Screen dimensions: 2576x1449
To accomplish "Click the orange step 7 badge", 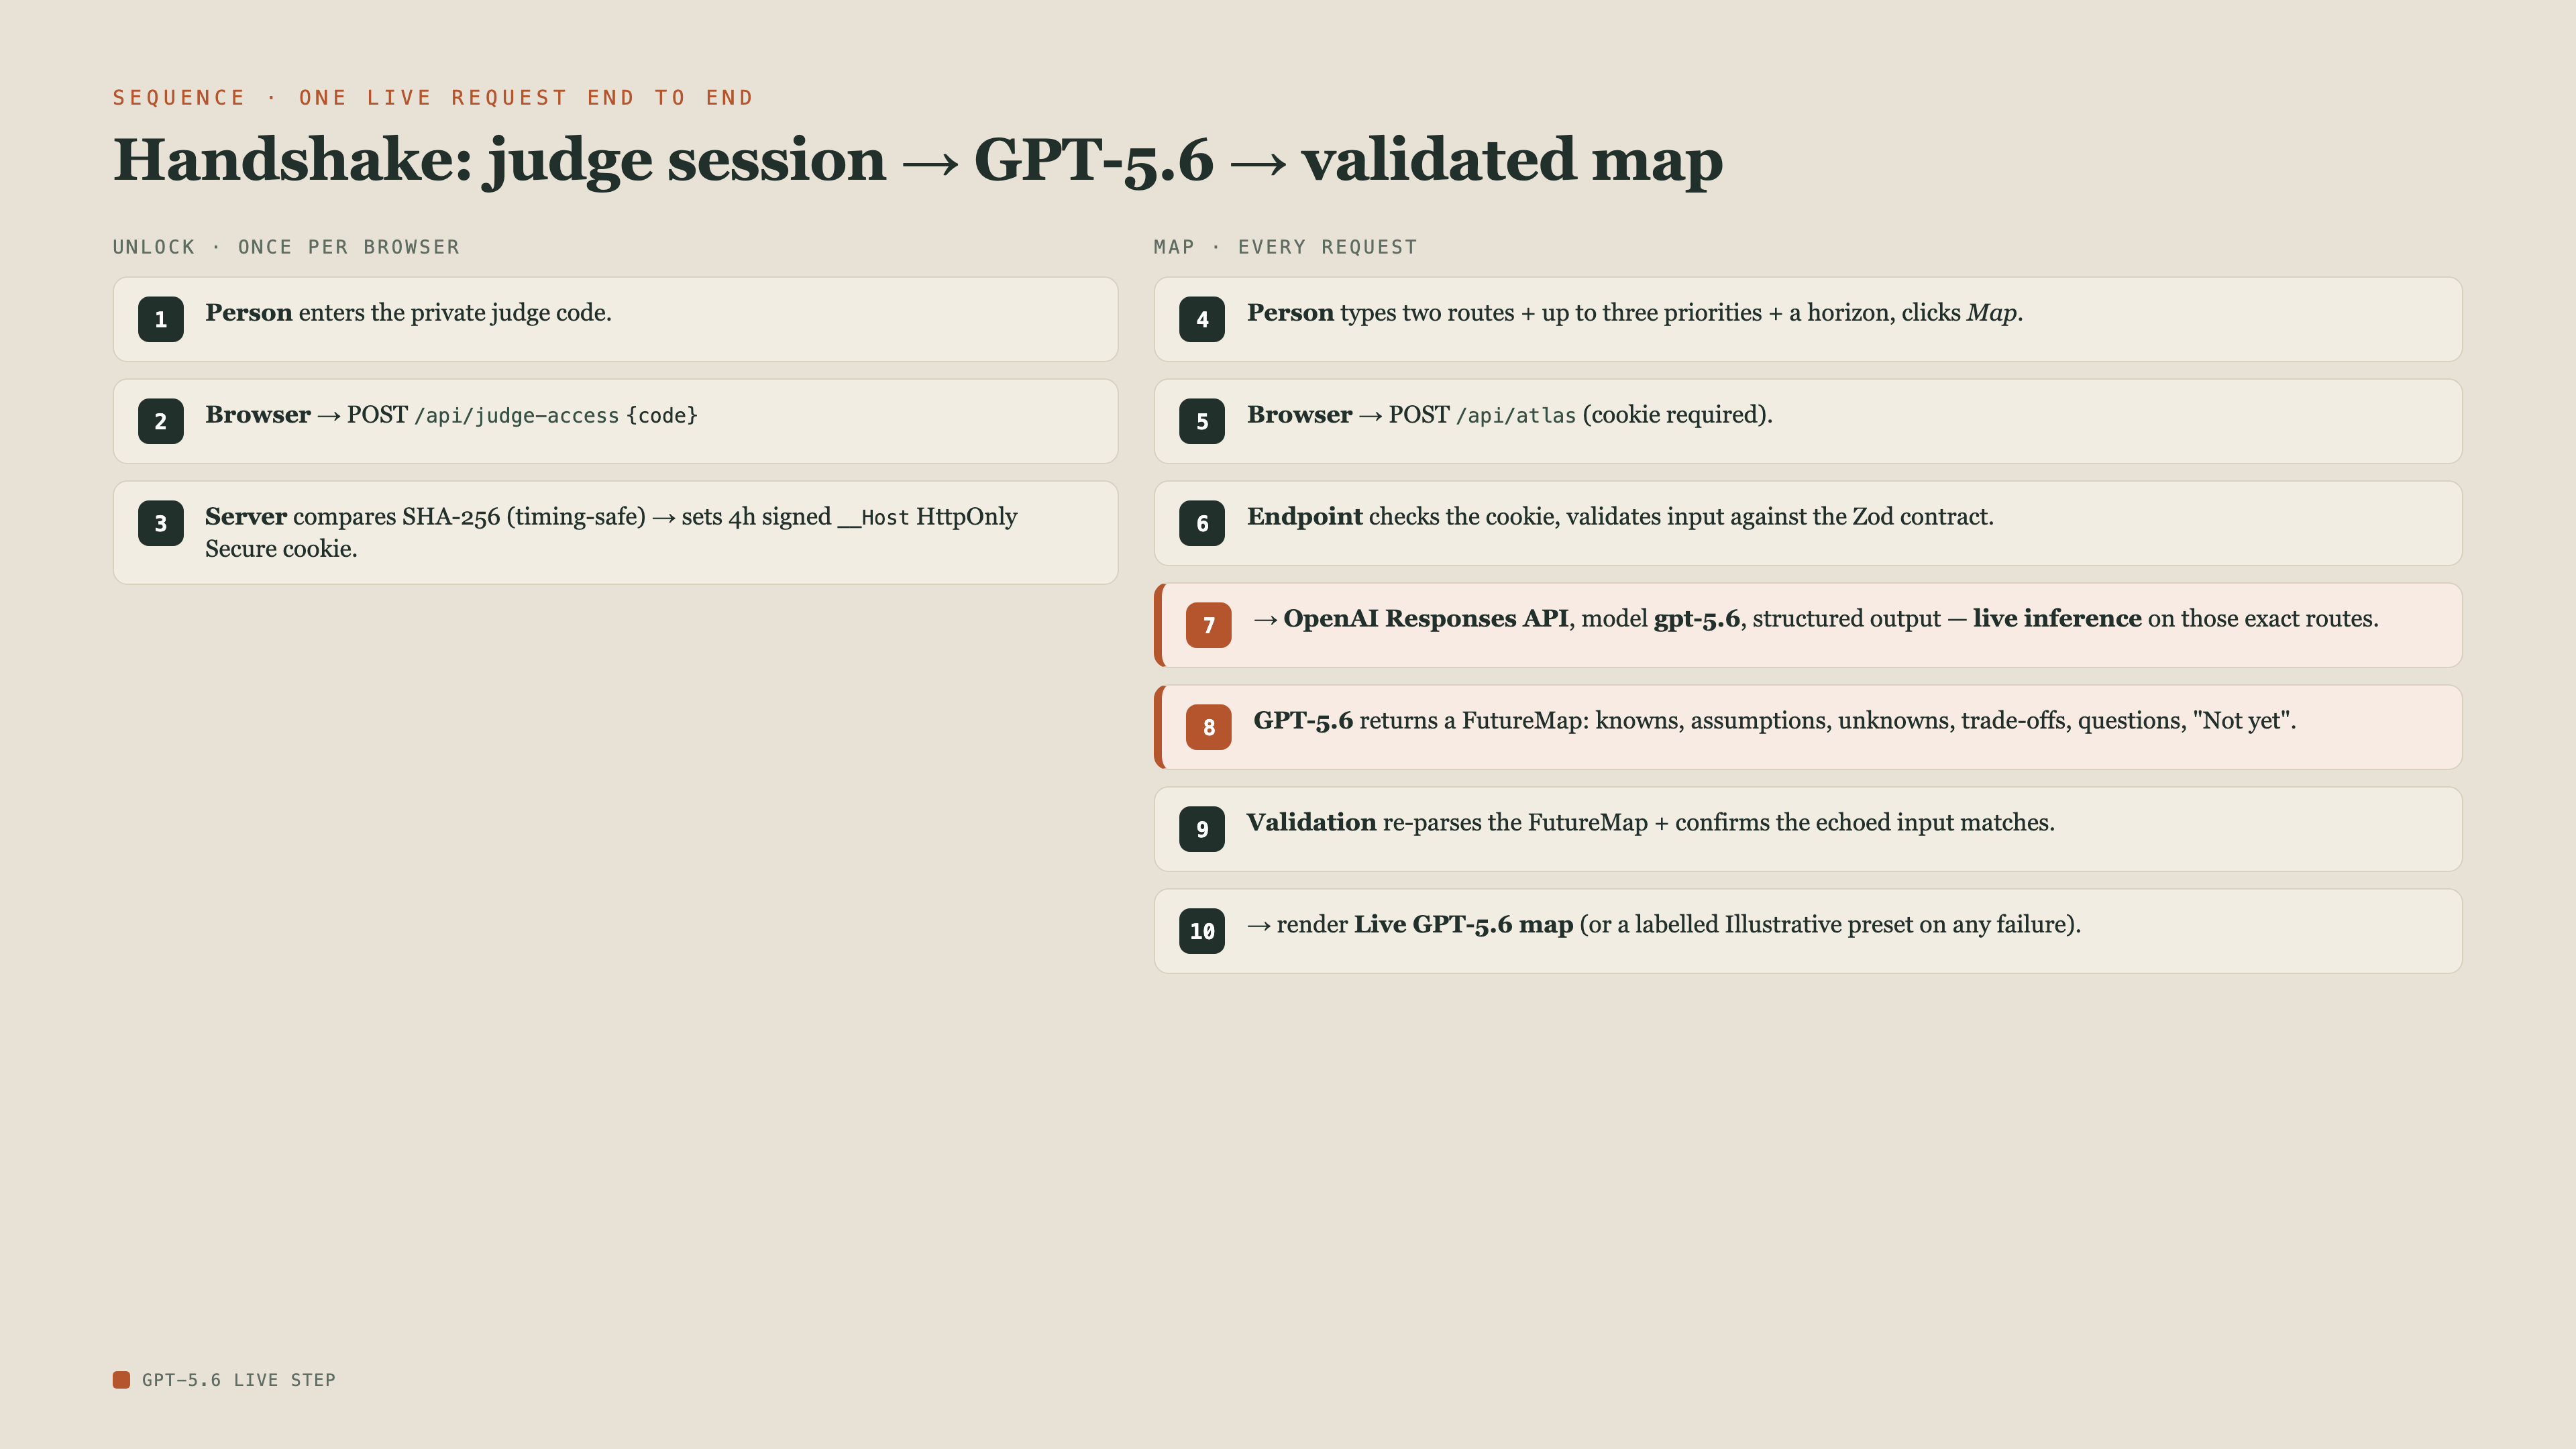I will click(1209, 626).
